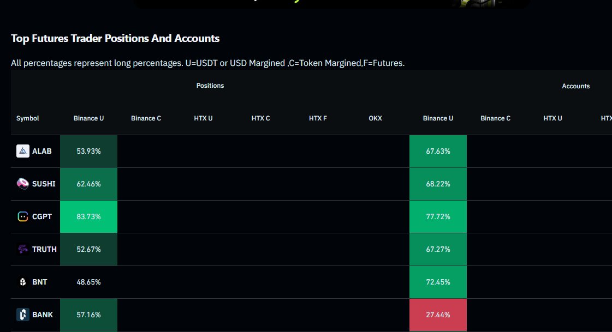Viewport: 612px width, 332px height.
Task: Click the BNT token icon
Action: [22, 282]
